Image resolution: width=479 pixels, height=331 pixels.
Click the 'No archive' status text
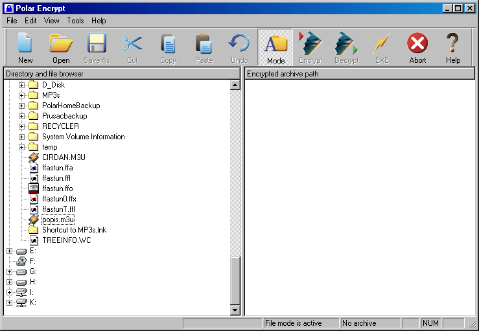click(359, 323)
